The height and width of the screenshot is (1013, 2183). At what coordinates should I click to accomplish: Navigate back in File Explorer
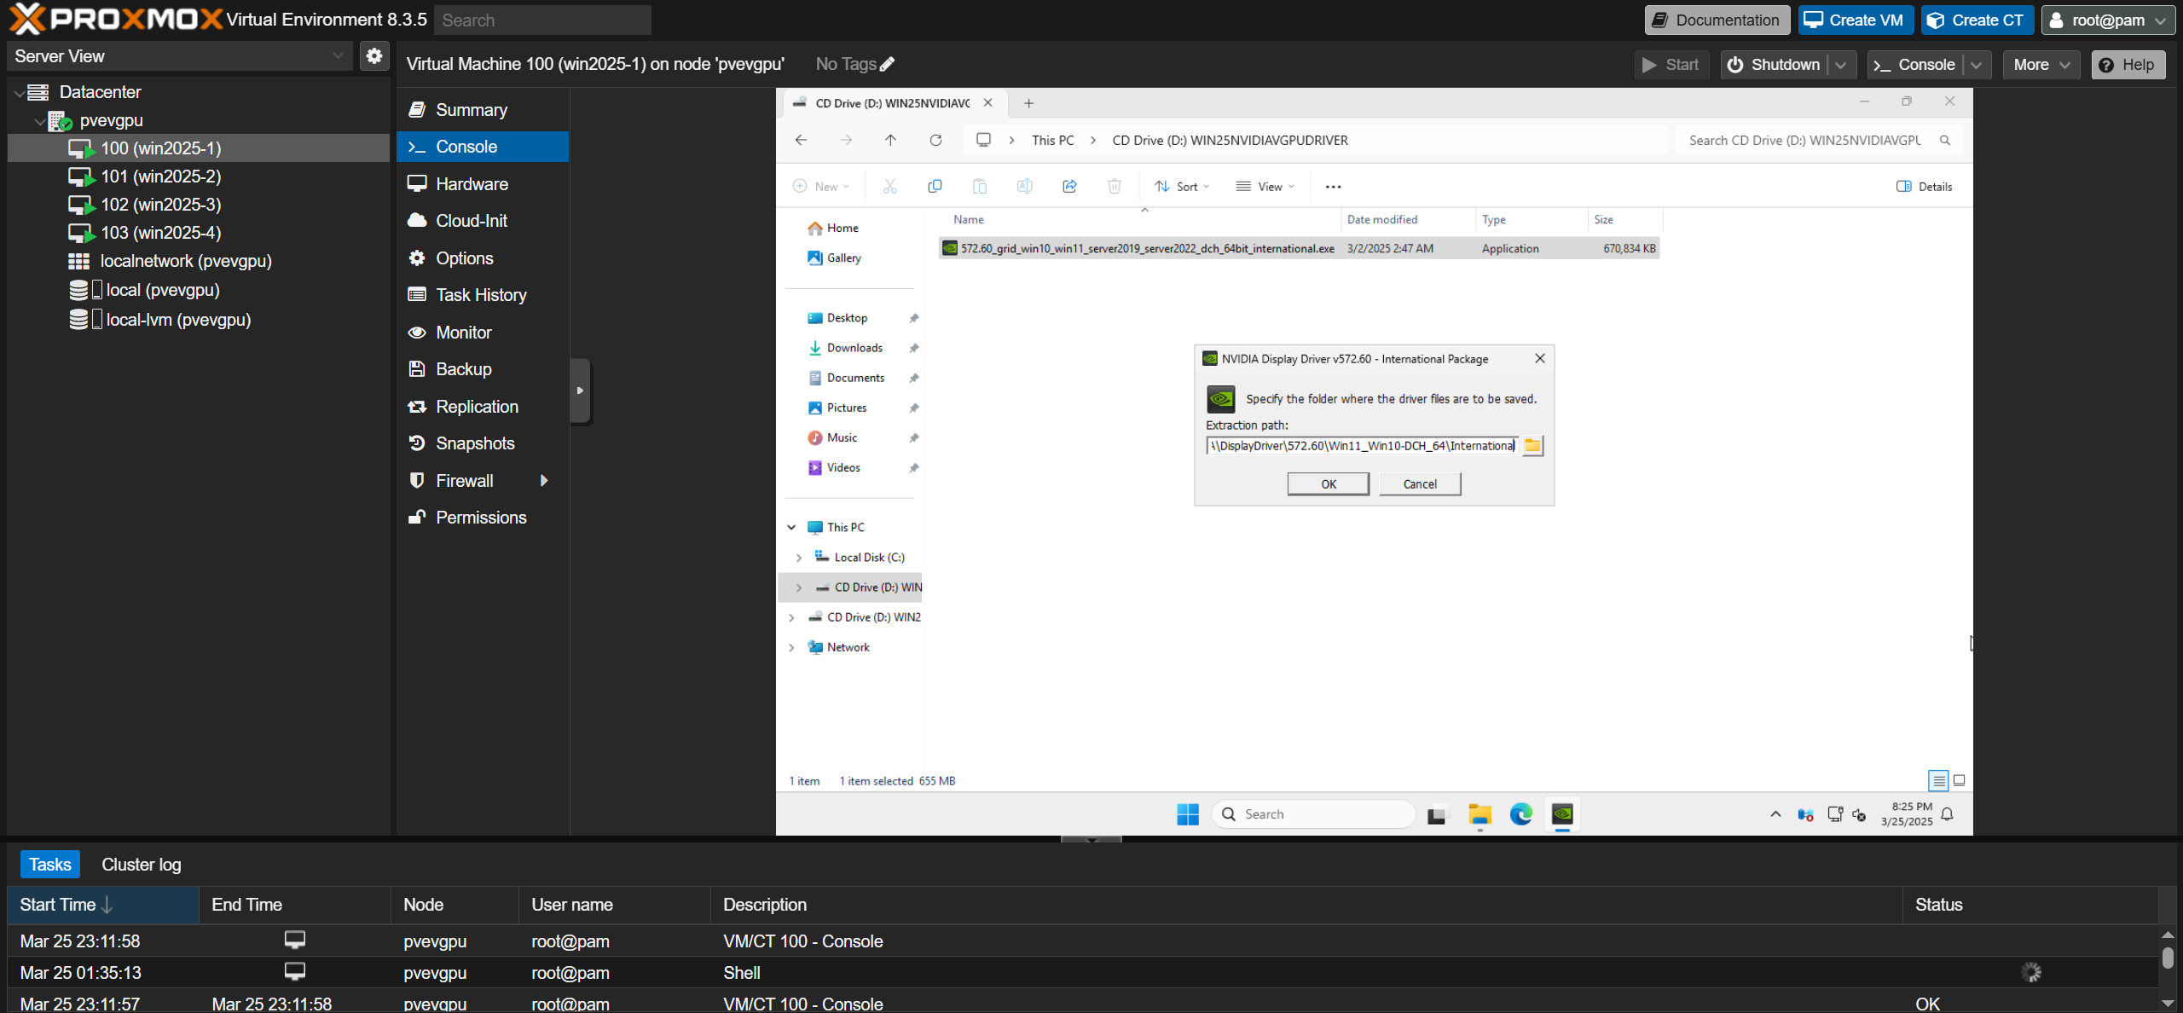point(801,140)
